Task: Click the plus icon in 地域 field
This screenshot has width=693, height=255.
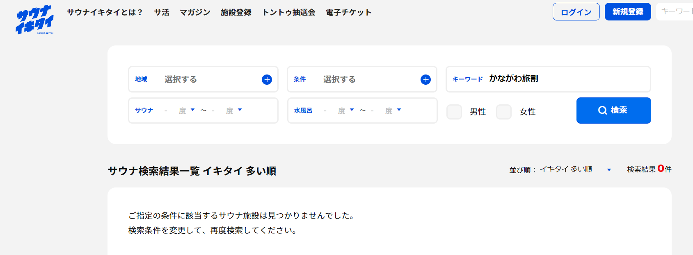Action: (x=267, y=79)
